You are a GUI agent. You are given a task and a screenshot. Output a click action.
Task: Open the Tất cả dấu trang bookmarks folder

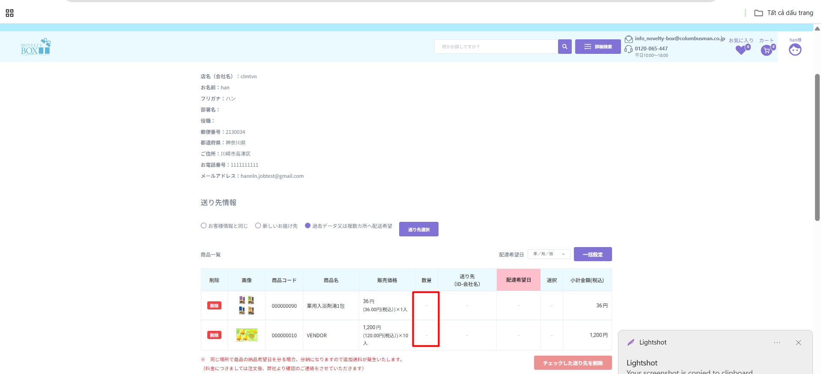(x=783, y=13)
